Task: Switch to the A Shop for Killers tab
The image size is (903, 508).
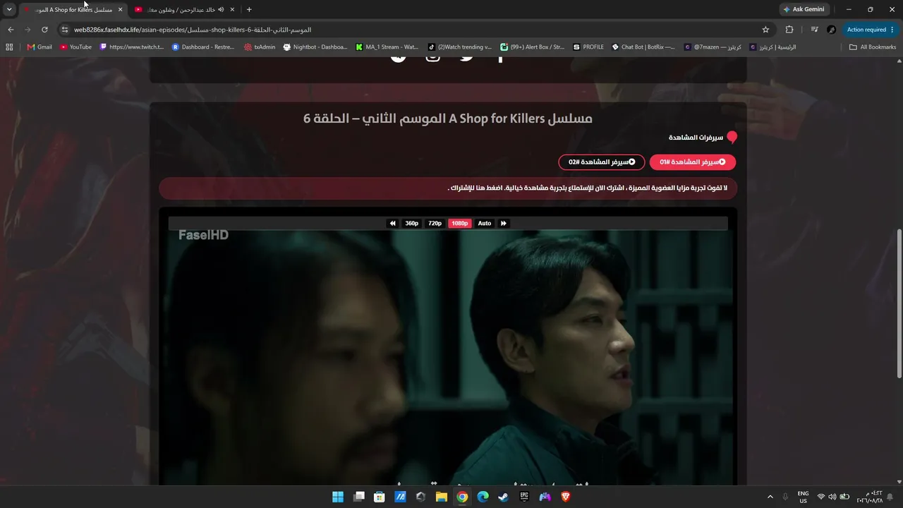Action: pyautogui.click(x=73, y=9)
